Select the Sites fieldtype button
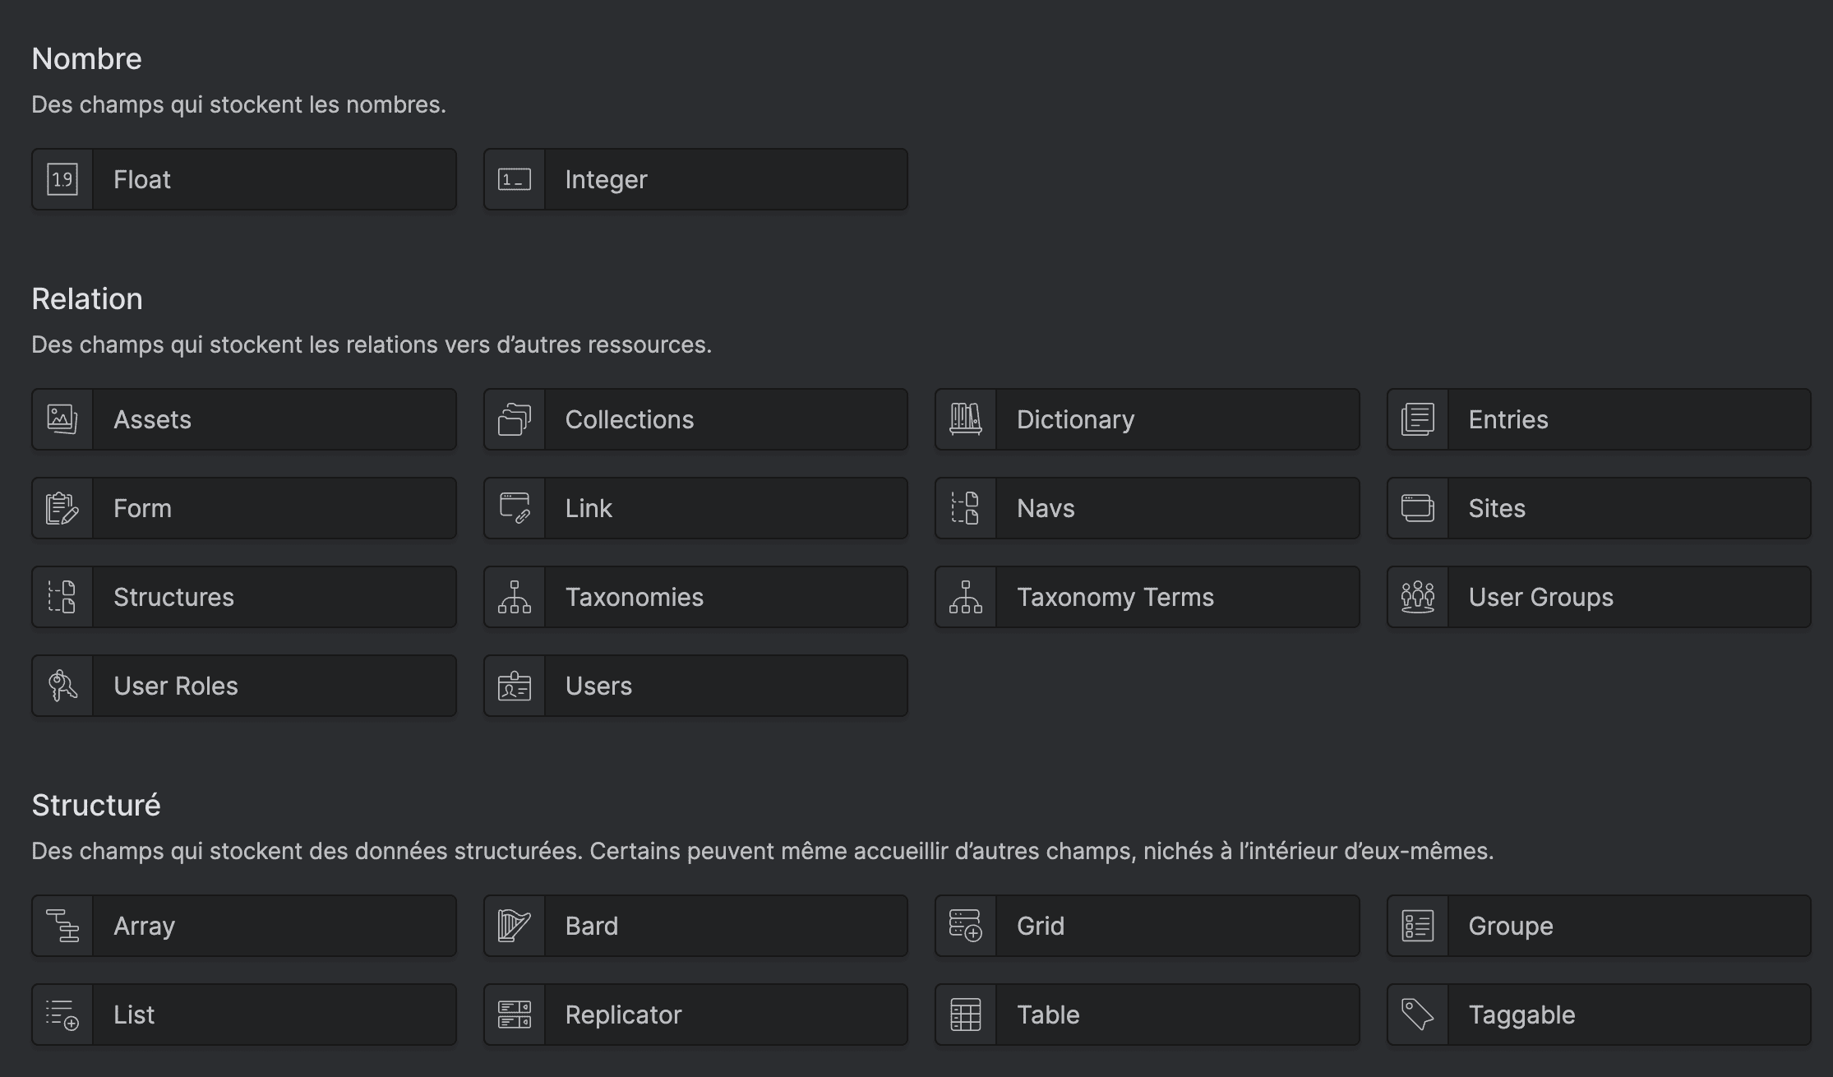 click(x=1599, y=508)
